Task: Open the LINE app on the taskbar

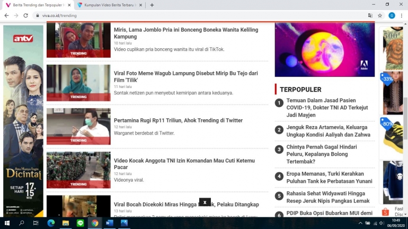Action: [80, 223]
